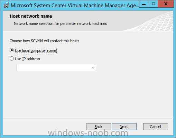Click the "Choose how SCVMM will contact" label
The image size is (176, 138).
pyautogui.click(x=44, y=41)
